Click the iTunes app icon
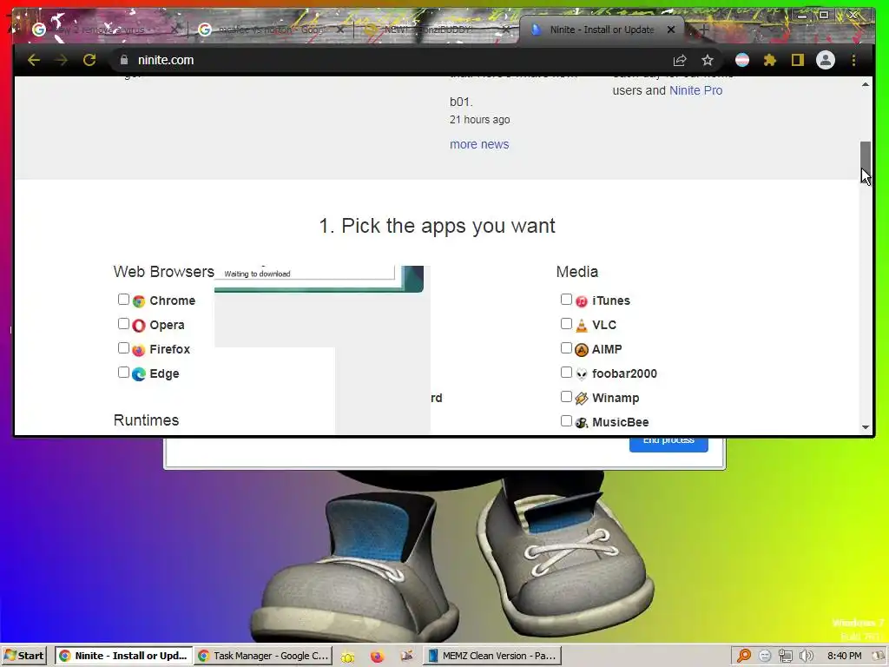The image size is (889, 667). (x=581, y=301)
